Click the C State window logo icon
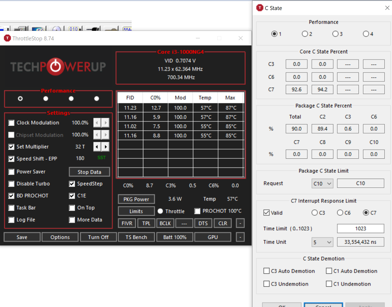Image resolution: width=392 pixels, height=307 pixels. (x=260, y=8)
